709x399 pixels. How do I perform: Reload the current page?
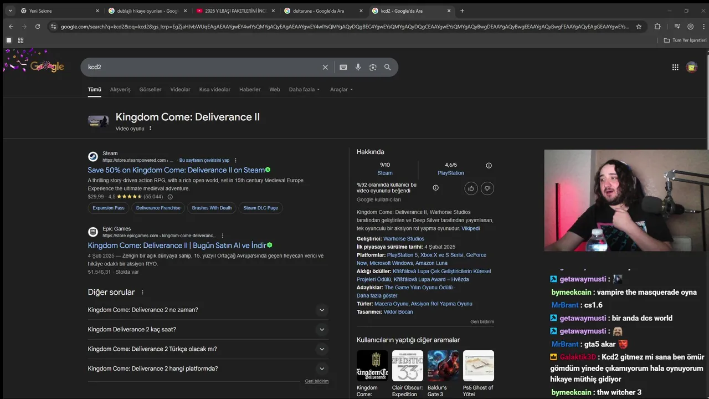[38, 26]
